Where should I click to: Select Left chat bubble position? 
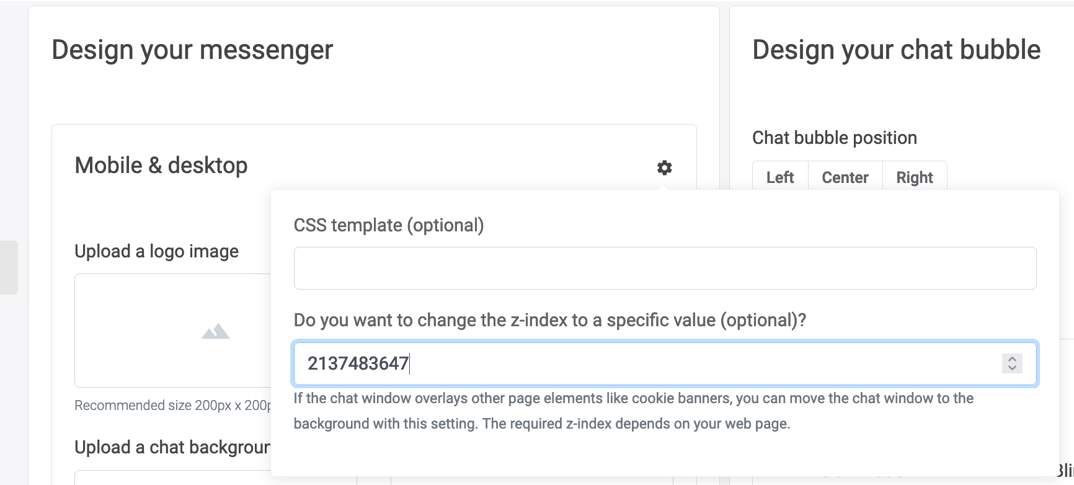click(x=779, y=177)
